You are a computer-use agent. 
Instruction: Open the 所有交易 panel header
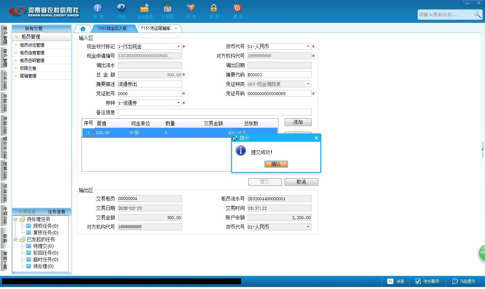pyautogui.click(x=41, y=29)
